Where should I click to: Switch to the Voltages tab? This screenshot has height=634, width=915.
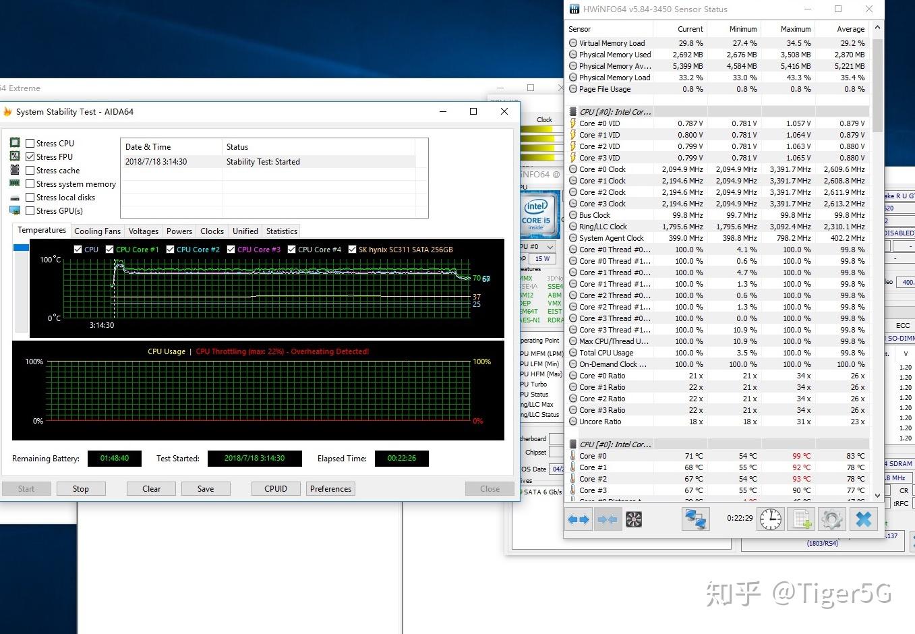click(x=143, y=231)
